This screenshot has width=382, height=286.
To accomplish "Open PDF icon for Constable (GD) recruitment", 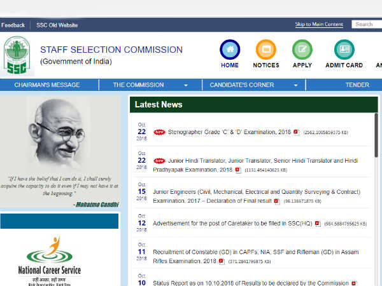I will tap(221, 261).
